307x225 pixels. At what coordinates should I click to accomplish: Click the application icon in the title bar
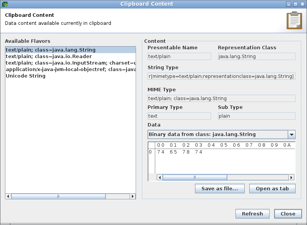point(4,4)
